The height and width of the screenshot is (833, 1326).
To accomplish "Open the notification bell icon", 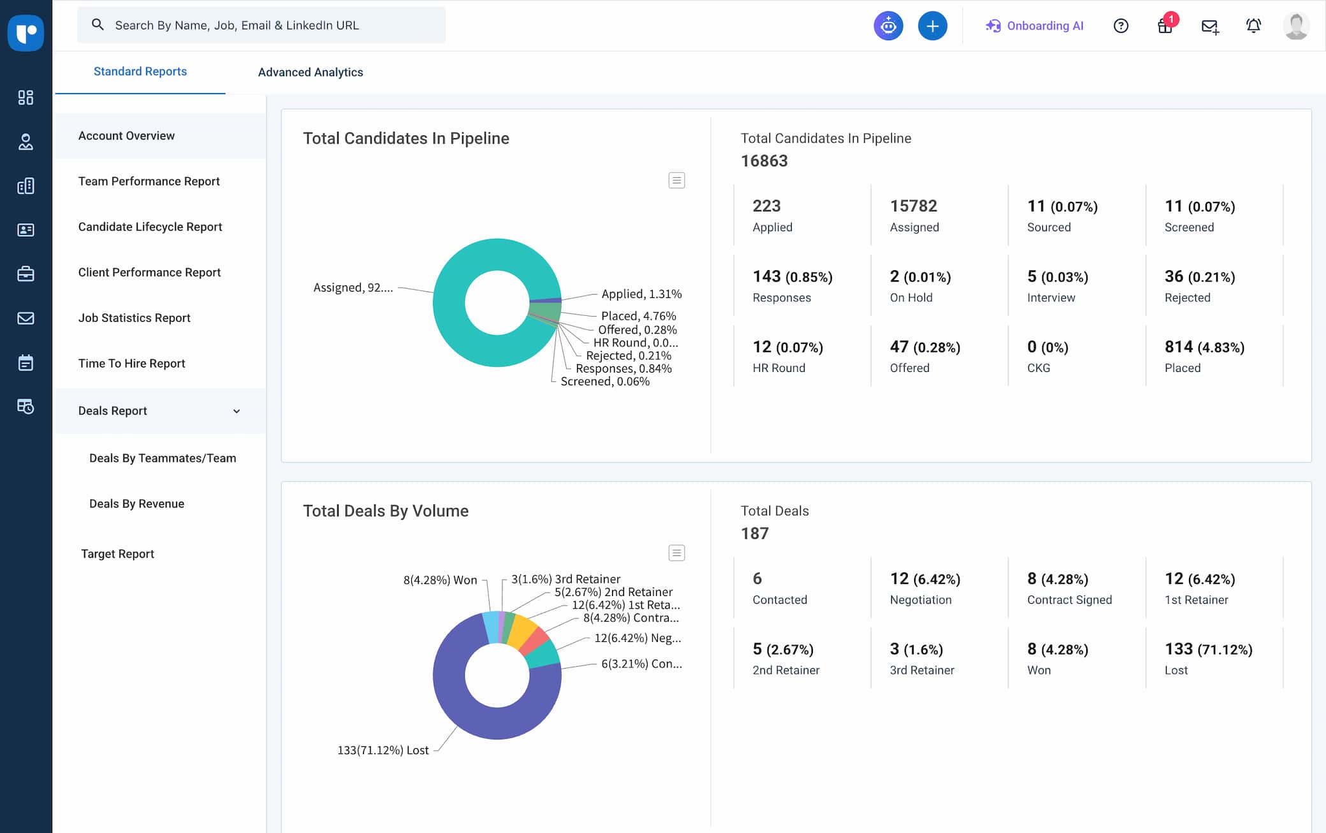I will [1253, 25].
